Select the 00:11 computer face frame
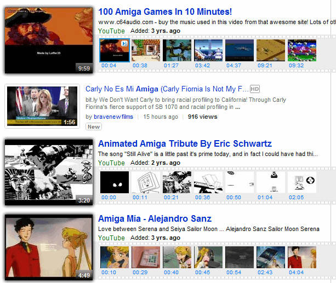The height and width of the screenshot is (283, 336). [146, 182]
